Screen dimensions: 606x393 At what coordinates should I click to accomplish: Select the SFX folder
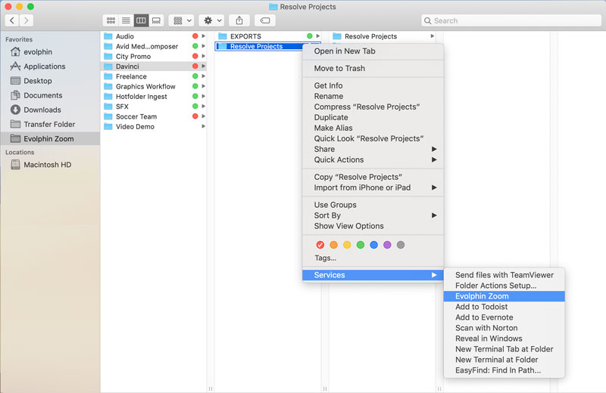(x=154, y=107)
